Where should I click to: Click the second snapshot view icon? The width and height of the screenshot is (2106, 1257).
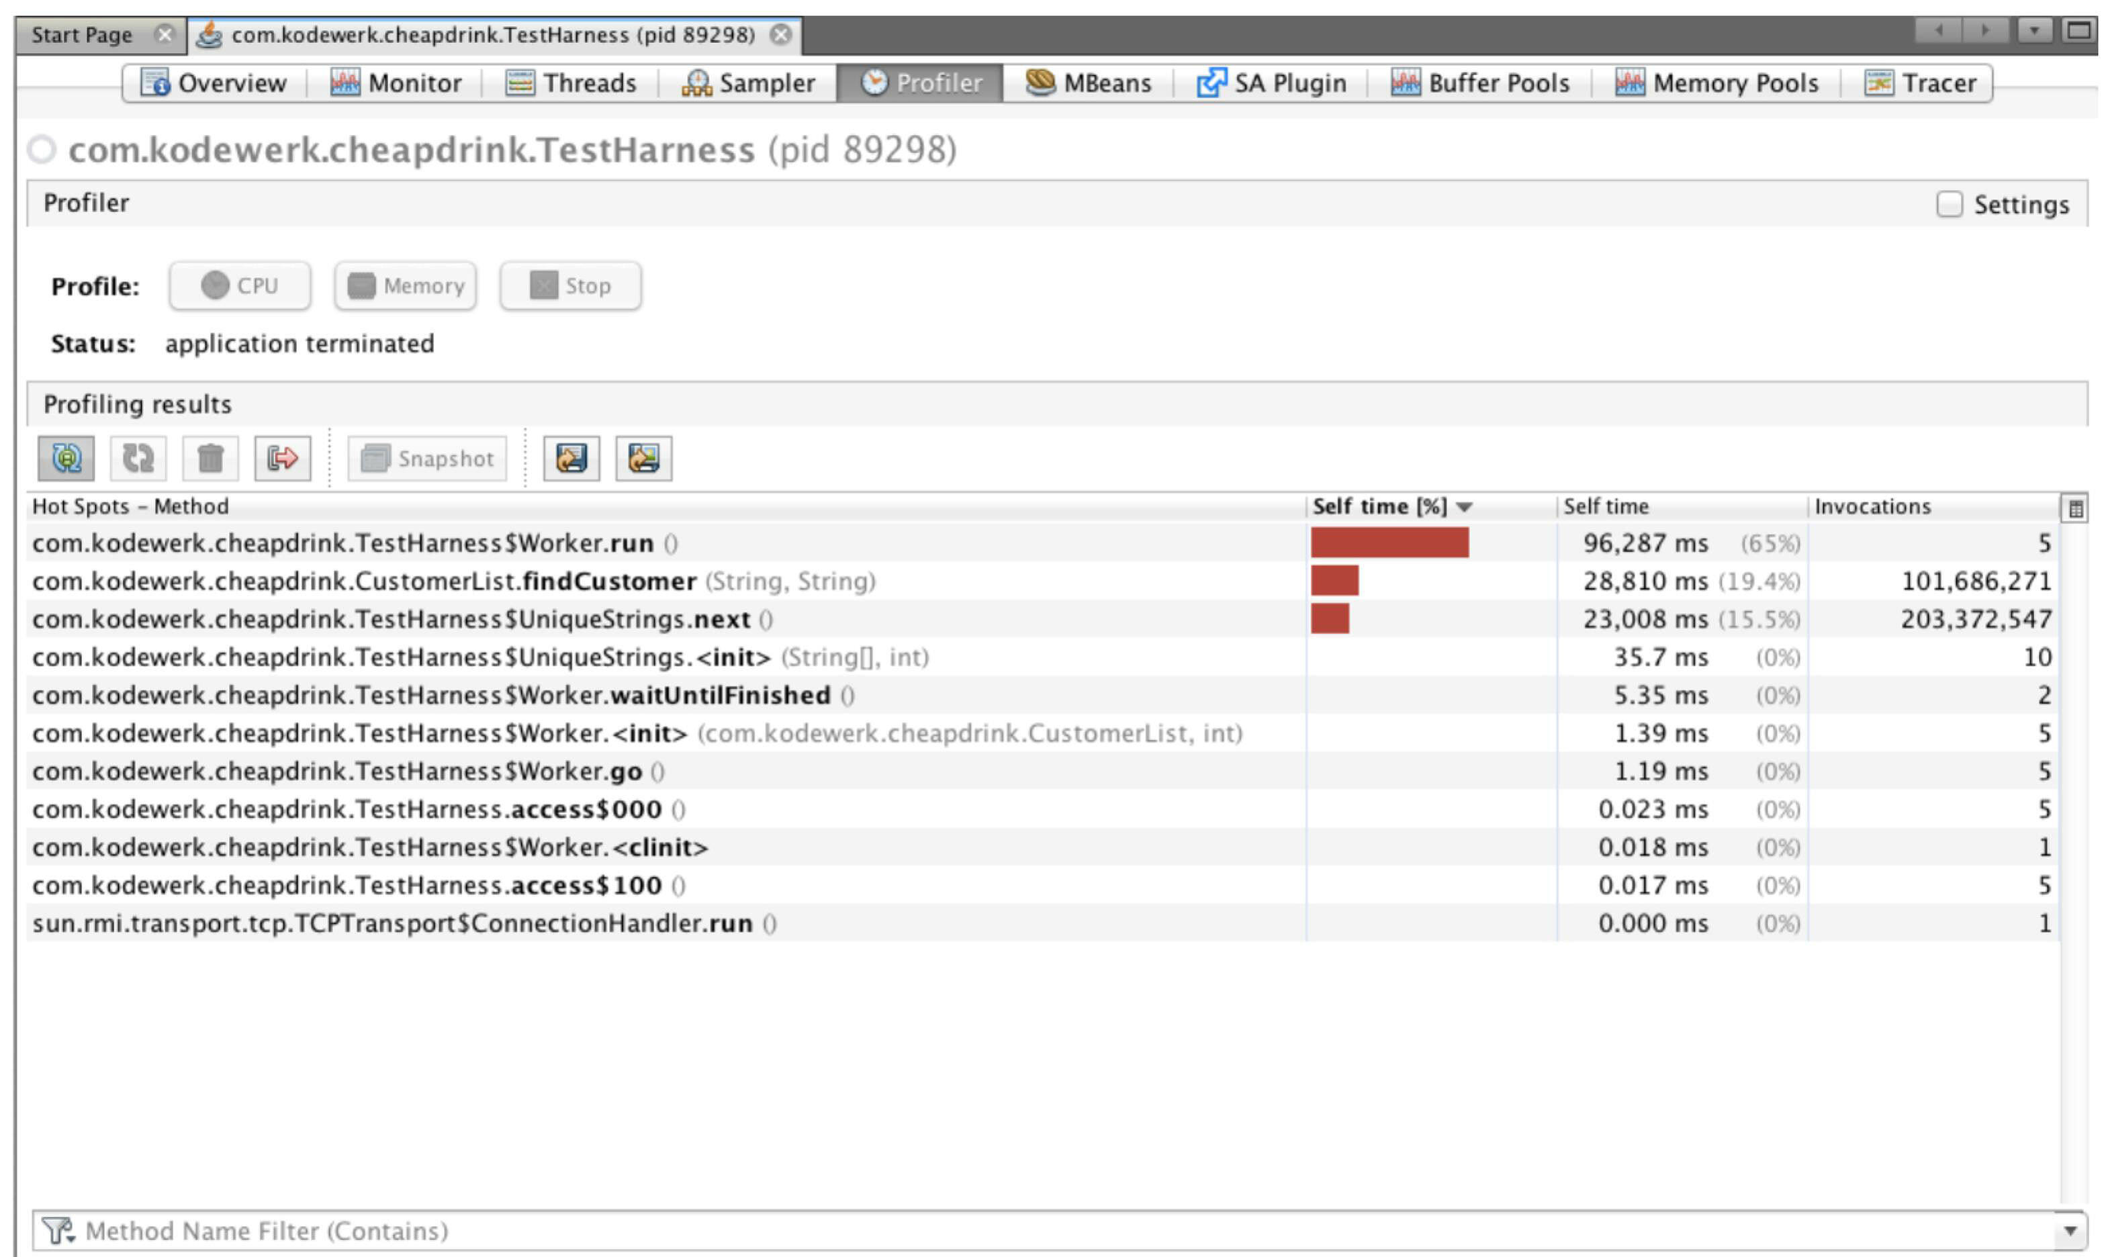click(643, 458)
